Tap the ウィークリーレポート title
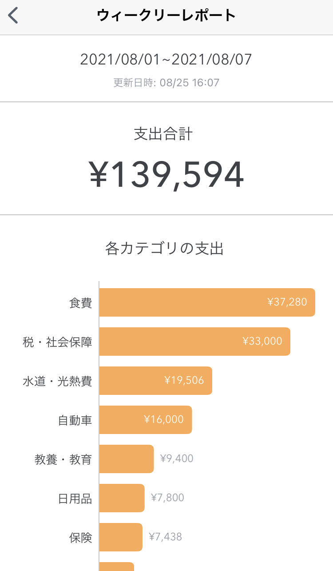This screenshot has width=333, height=571. (166, 16)
